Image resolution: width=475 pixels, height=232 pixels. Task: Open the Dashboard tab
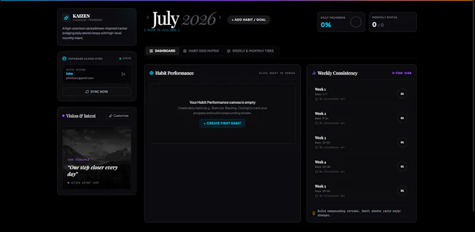point(162,51)
